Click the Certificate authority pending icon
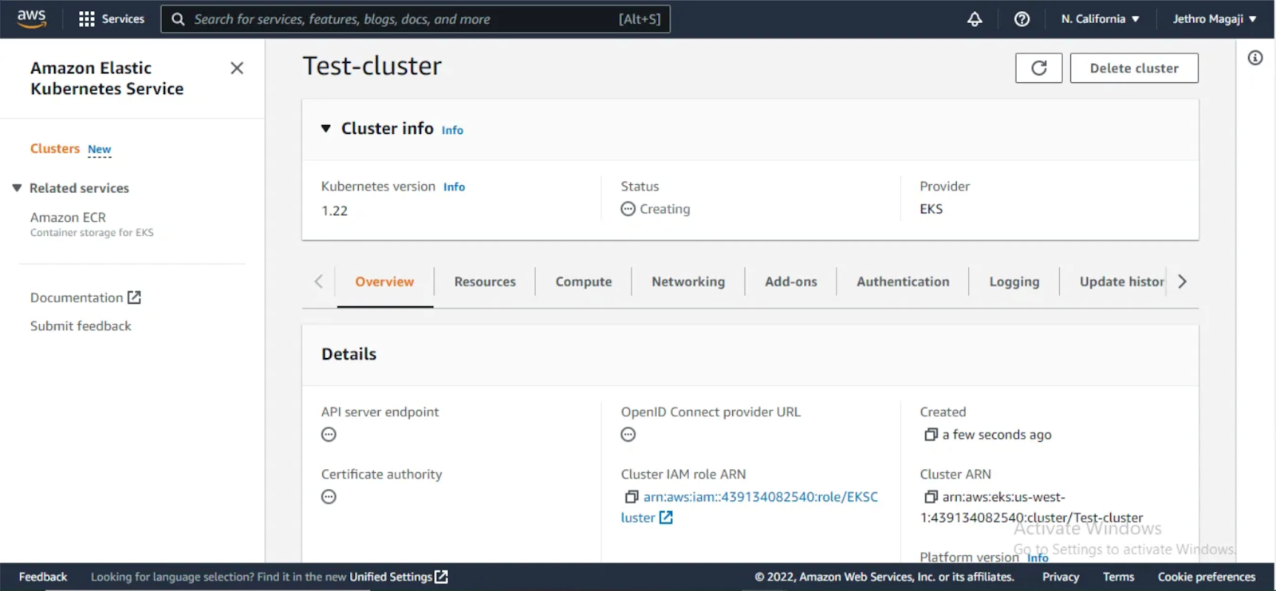This screenshot has width=1276, height=591. (329, 497)
